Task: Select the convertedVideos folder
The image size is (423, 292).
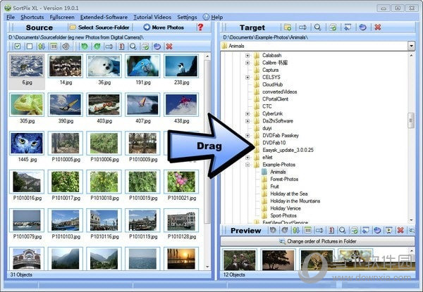Action: (279, 91)
